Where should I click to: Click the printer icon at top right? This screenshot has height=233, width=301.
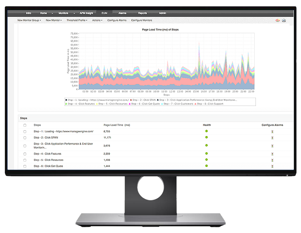click(x=284, y=21)
